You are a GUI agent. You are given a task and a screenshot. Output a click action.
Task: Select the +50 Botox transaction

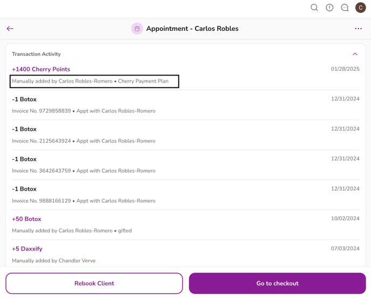coord(26,219)
